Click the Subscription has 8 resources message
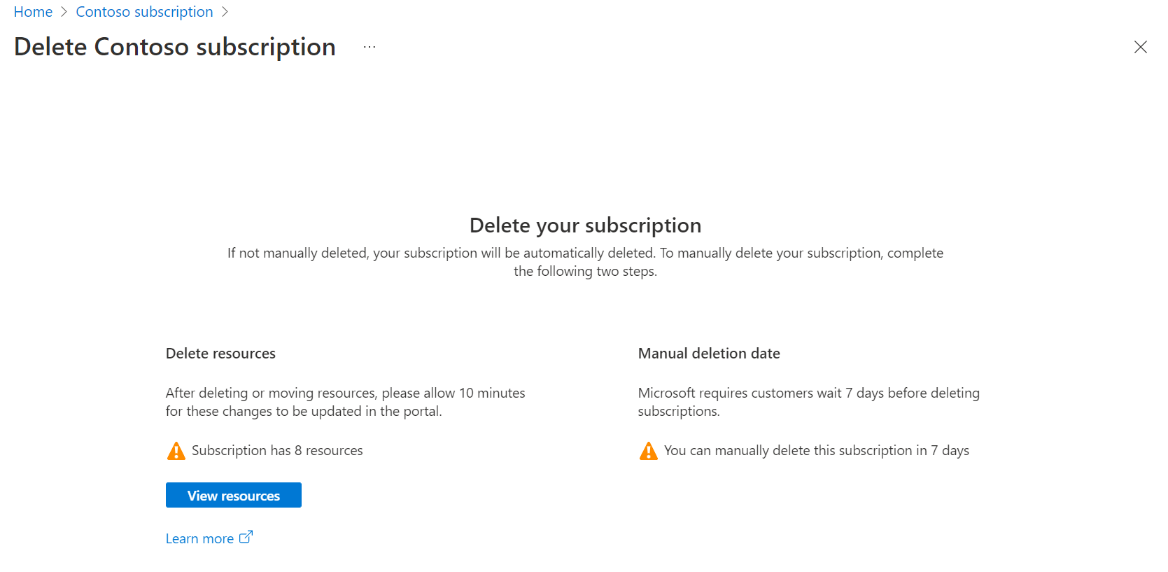This screenshot has width=1168, height=572. (277, 451)
